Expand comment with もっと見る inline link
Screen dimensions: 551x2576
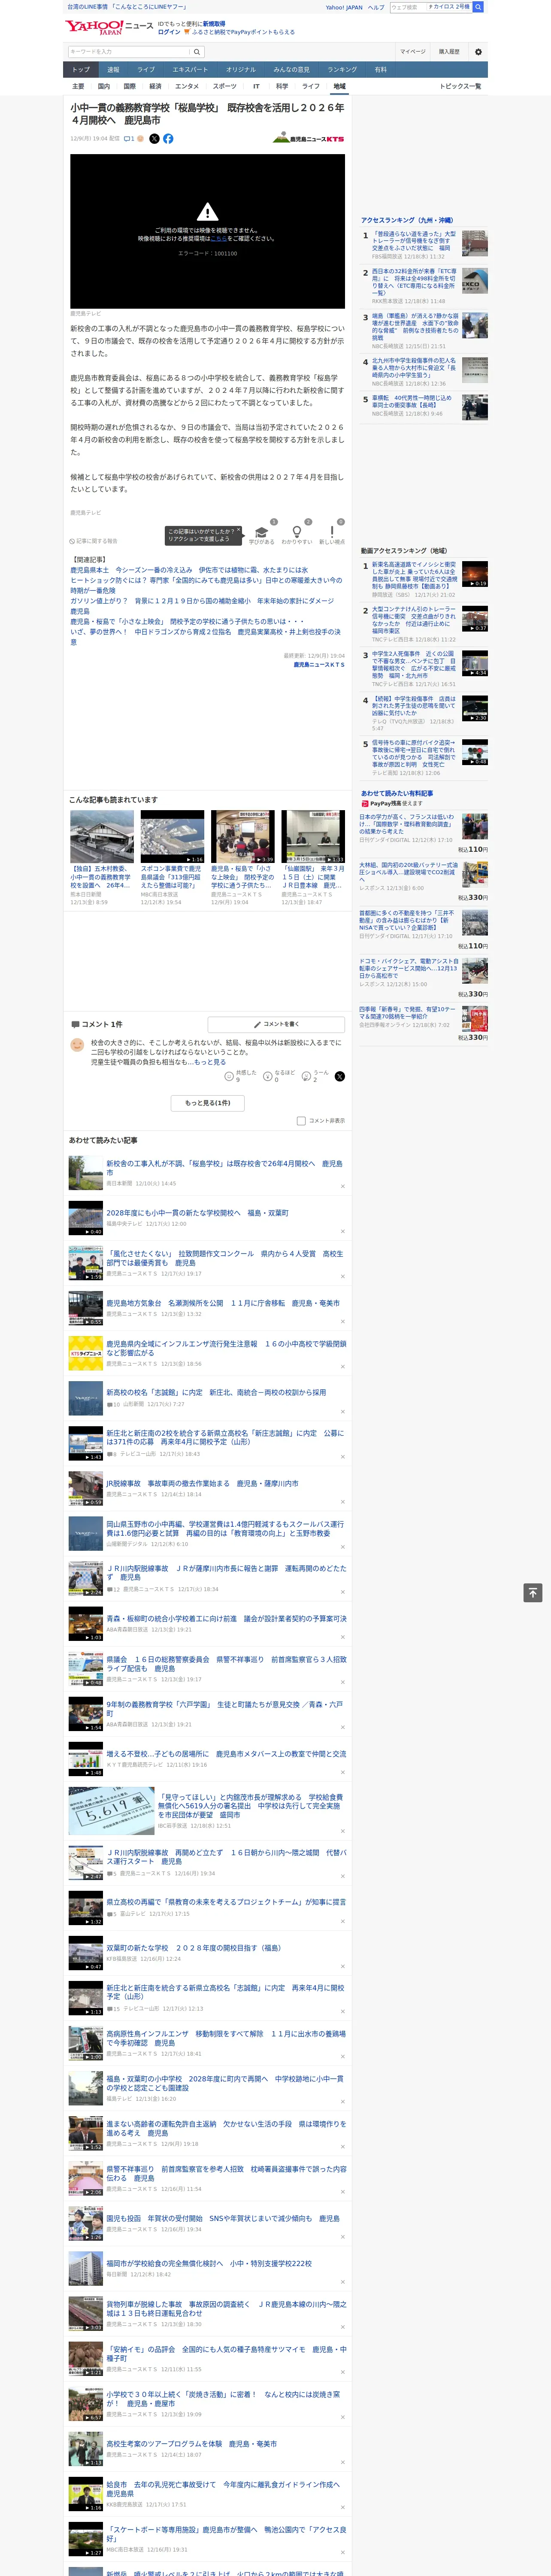(210, 1062)
